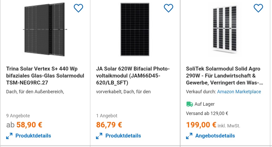Expand Angebotsdetails for SoliTek module

[215, 136]
